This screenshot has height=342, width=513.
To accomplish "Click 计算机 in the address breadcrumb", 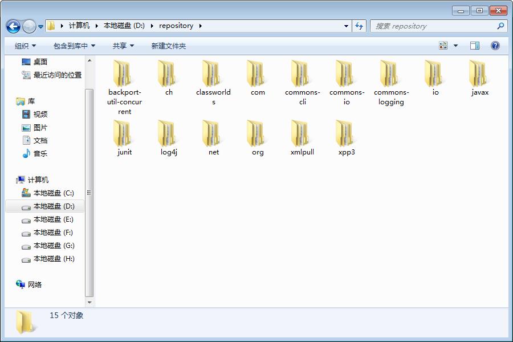I will [x=79, y=26].
